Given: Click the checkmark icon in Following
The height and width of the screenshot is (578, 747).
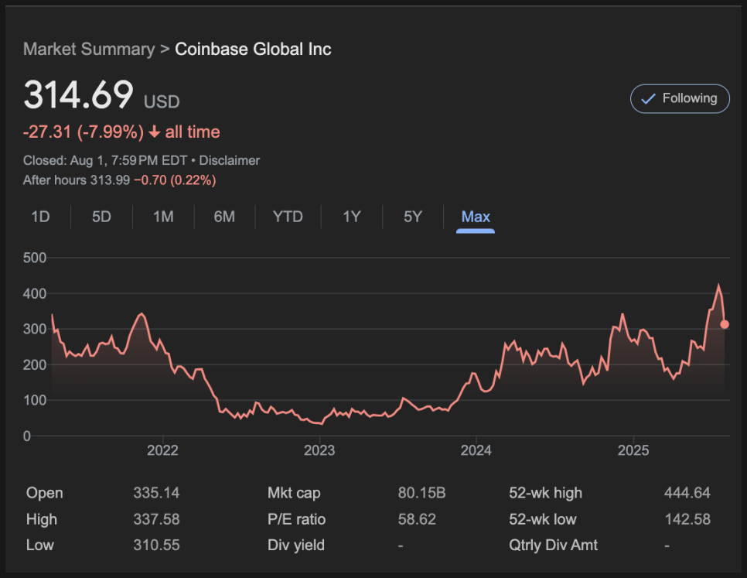Looking at the screenshot, I should coord(648,98).
